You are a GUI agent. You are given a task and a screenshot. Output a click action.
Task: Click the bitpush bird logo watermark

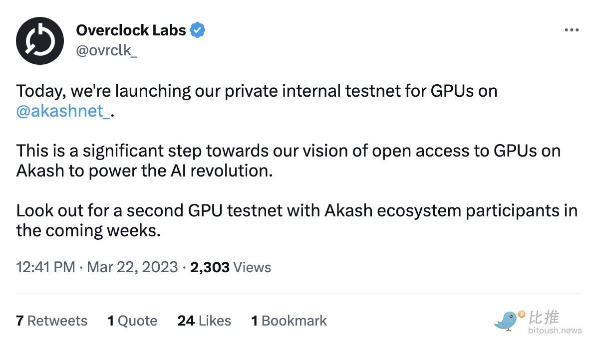coord(506,322)
